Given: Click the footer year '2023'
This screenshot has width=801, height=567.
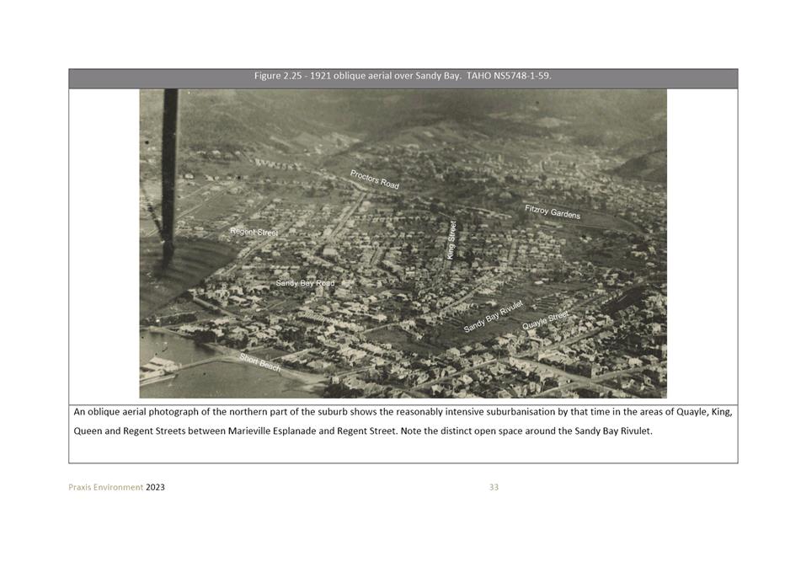Looking at the screenshot, I should pyautogui.click(x=155, y=487).
